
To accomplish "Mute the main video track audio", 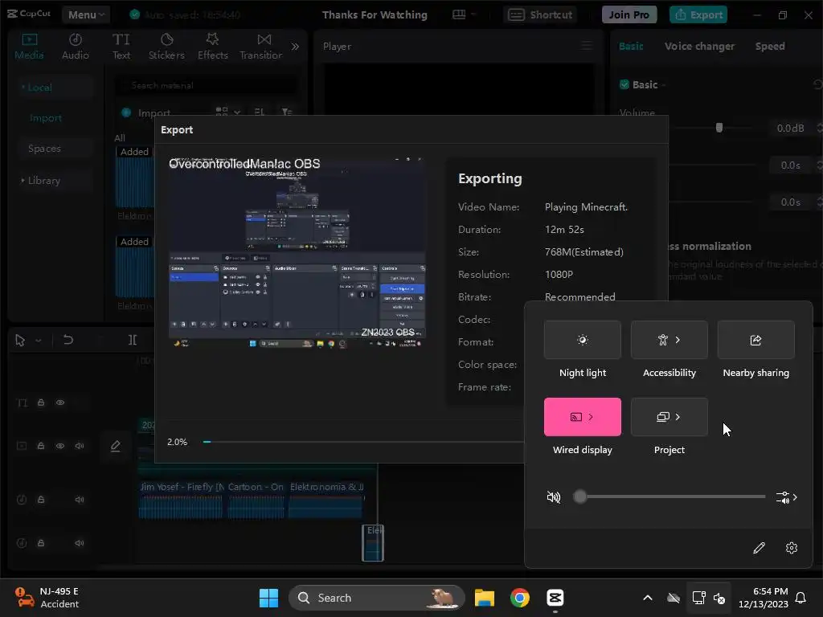I will tap(80, 446).
